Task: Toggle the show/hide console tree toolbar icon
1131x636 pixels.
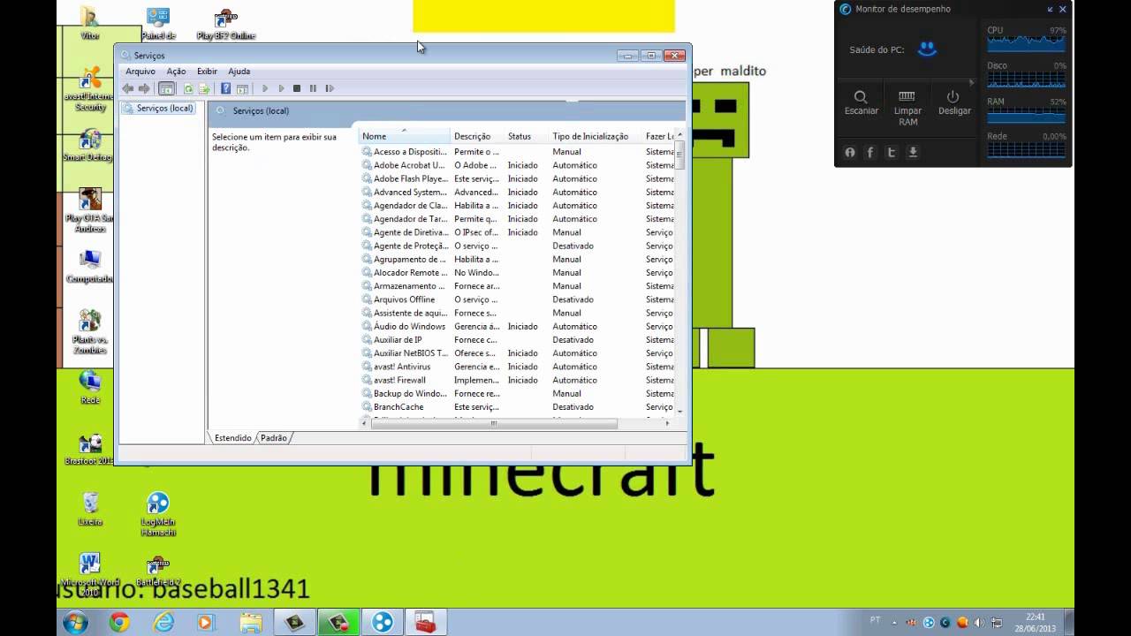Action: [x=166, y=88]
